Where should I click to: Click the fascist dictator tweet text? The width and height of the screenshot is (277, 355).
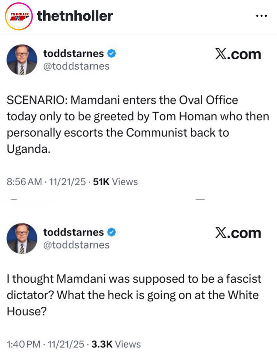point(134,295)
